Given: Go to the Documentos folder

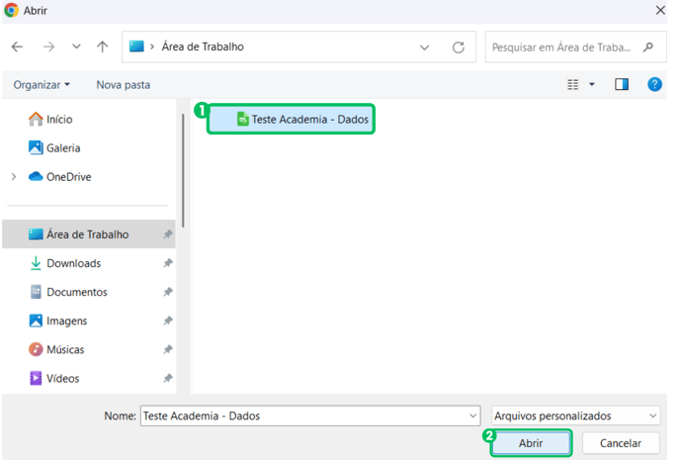Looking at the screenshot, I should [77, 292].
